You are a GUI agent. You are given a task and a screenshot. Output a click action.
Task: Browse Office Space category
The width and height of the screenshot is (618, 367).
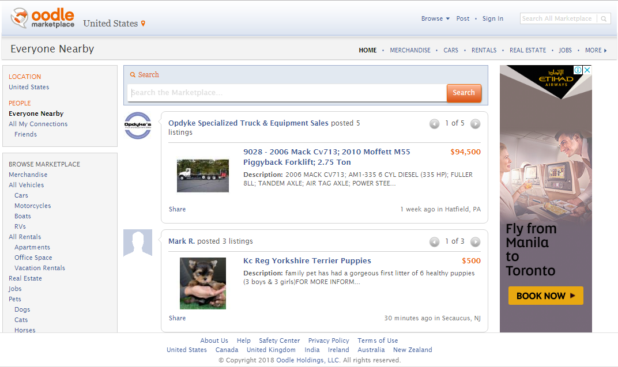click(33, 258)
